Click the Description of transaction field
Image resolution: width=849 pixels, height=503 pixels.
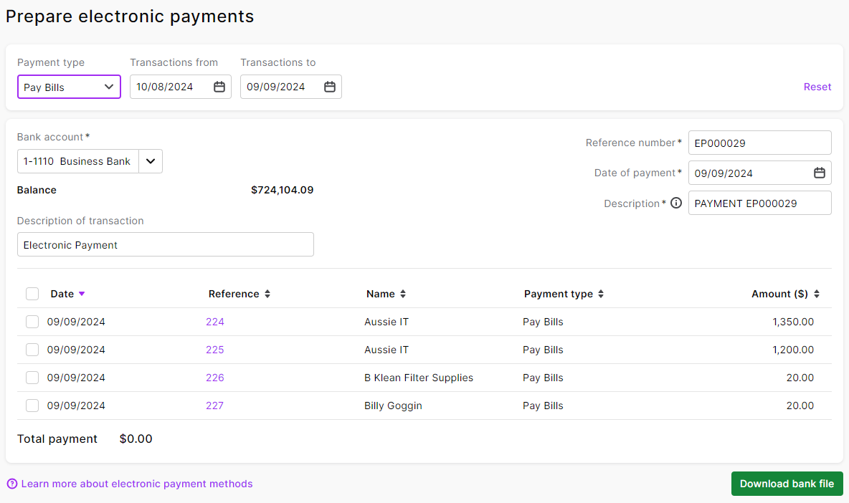click(165, 244)
